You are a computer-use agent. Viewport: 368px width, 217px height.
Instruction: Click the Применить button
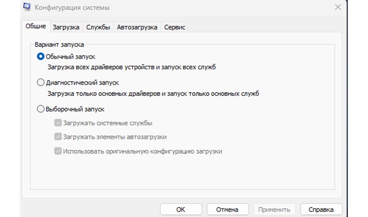click(274, 210)
